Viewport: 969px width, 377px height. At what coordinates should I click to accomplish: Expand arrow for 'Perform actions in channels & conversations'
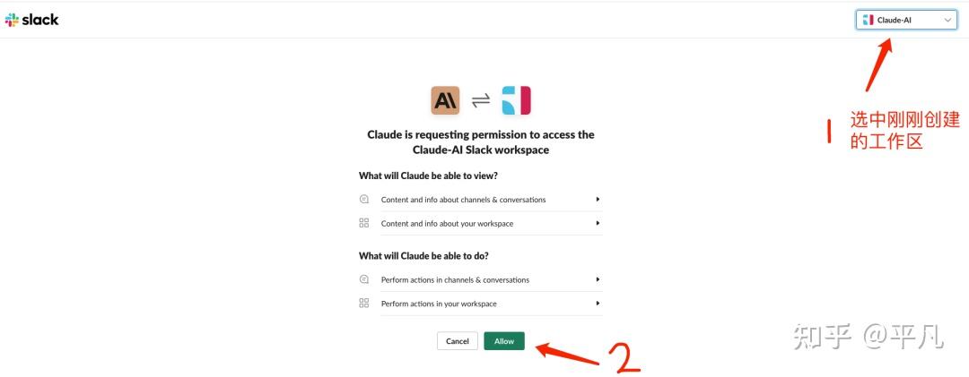[598, 279]
